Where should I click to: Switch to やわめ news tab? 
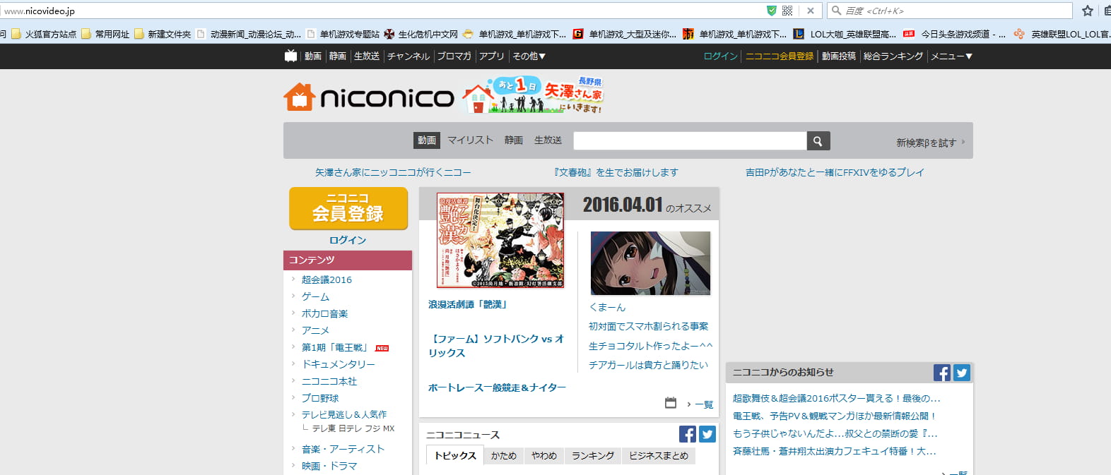pos(544,456)
